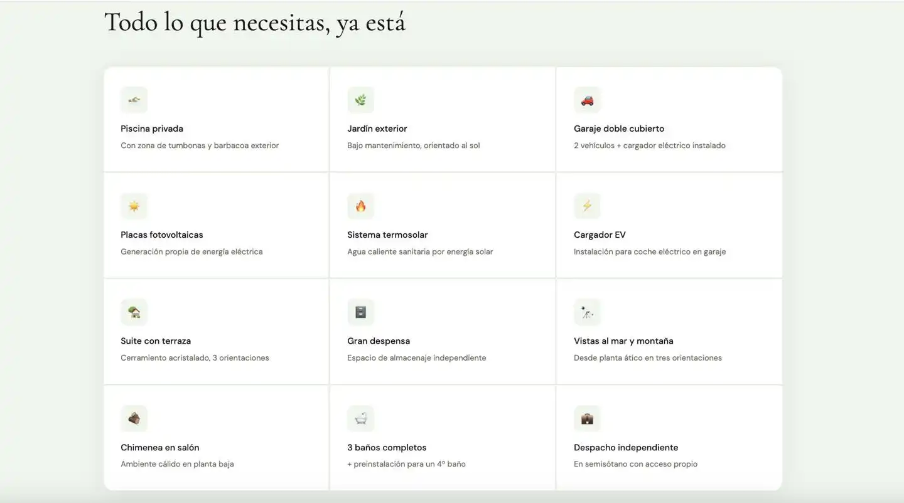Select the 3 baños completos title
The image size is (904, 503).
coord(387,448)
